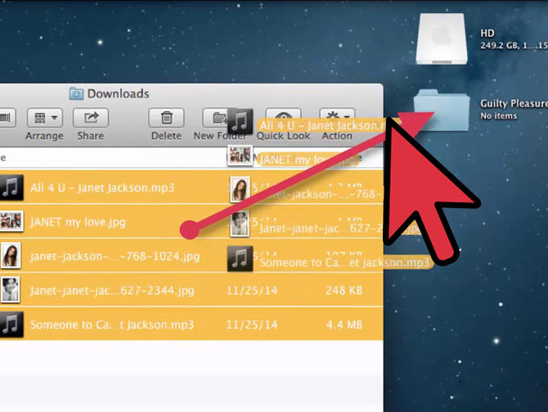Click music note icon of Someone to Ca file
Screen dimensions: 548x412
coord(11,324)
